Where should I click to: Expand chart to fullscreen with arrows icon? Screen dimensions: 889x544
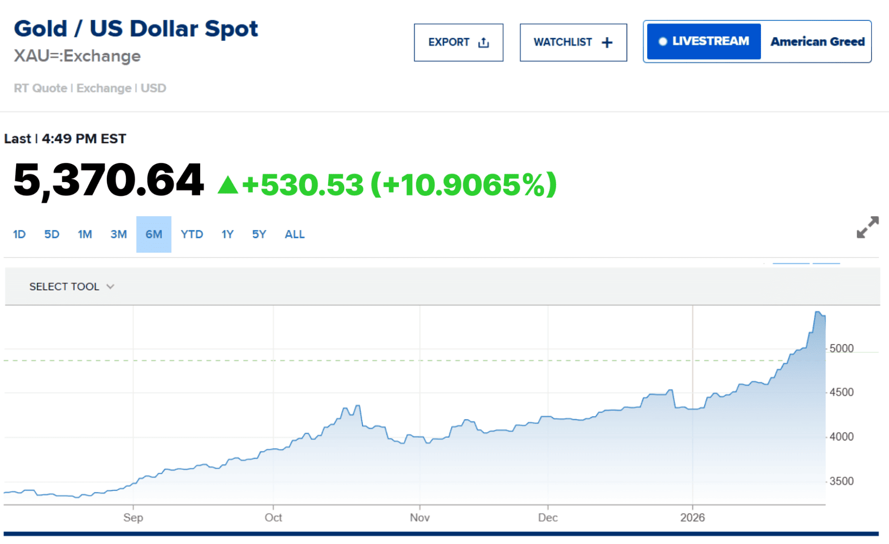point(867,228)
